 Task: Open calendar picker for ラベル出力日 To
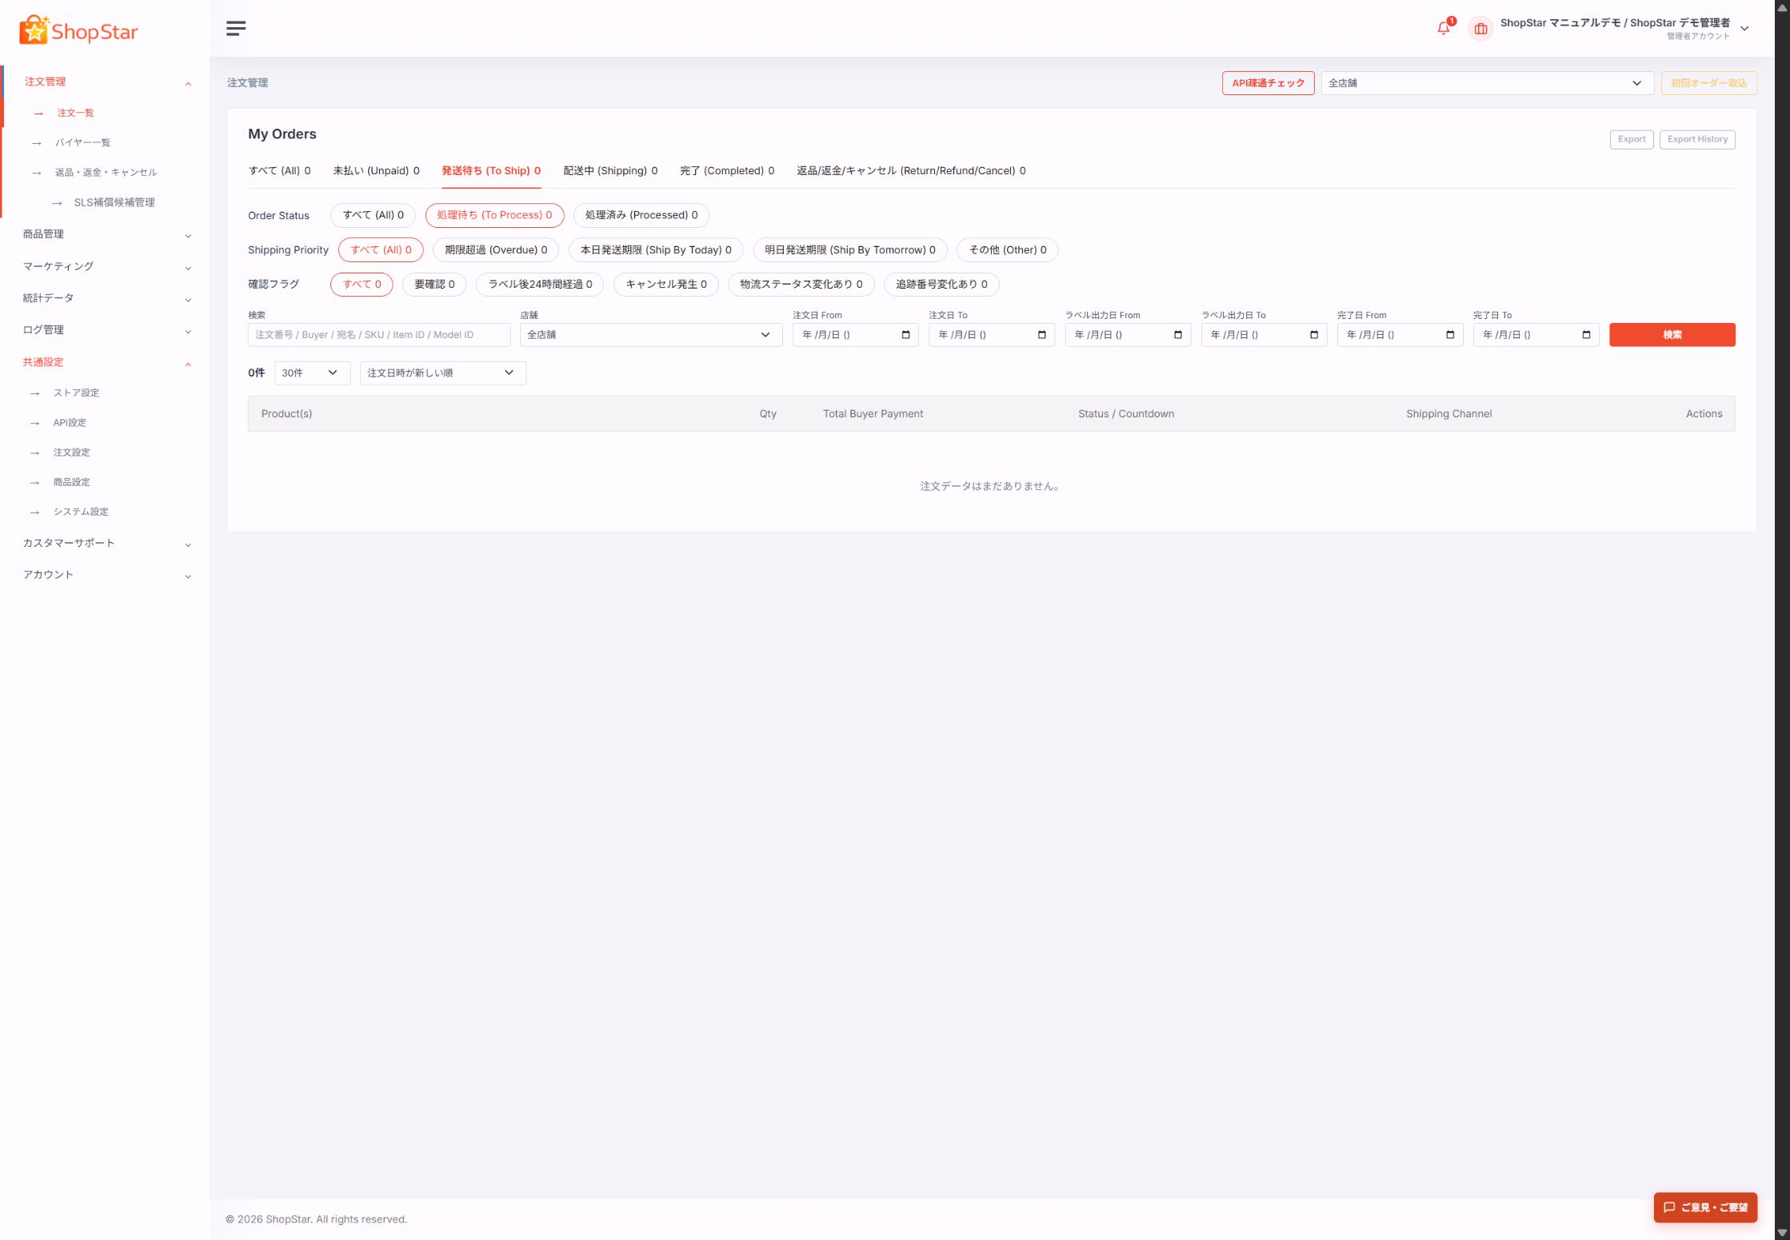pos(1313,335)
